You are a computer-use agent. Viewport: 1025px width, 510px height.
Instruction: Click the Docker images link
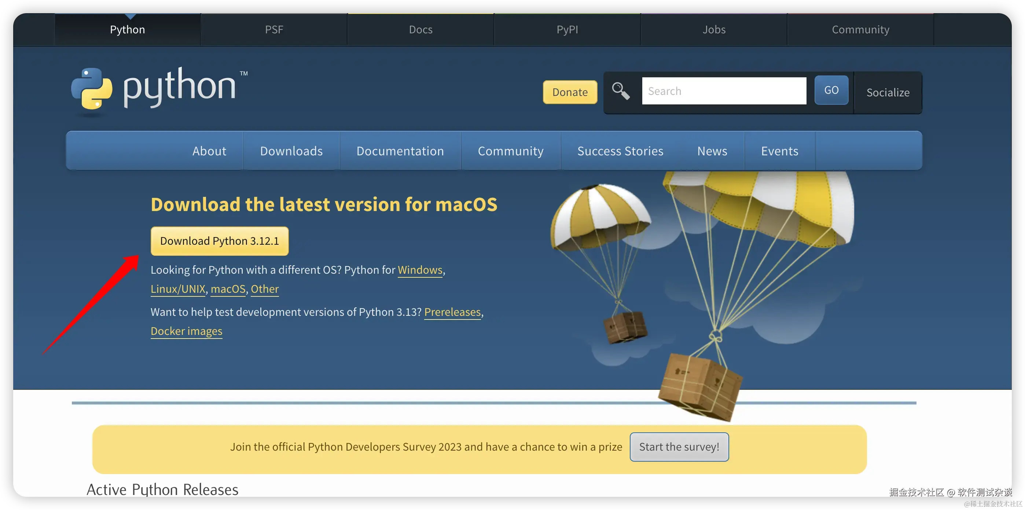pyautogui.click(x=186, y=331)
